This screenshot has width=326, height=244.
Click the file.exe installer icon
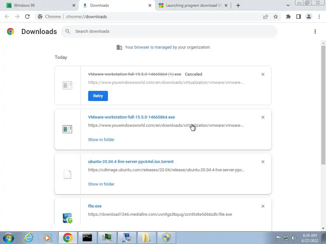67,218
